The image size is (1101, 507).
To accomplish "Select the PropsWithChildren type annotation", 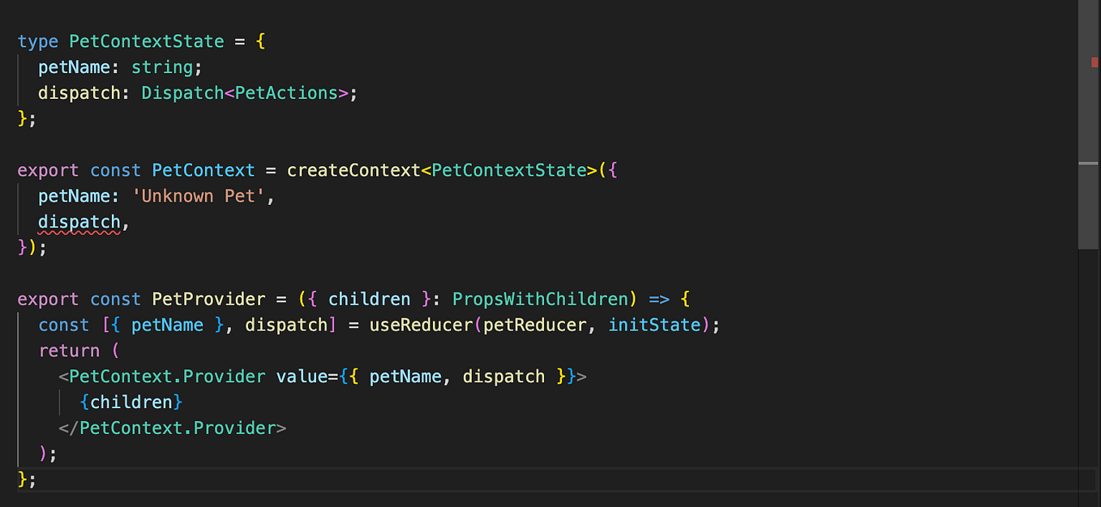I will pyautogui.click(x=541, y=299).
